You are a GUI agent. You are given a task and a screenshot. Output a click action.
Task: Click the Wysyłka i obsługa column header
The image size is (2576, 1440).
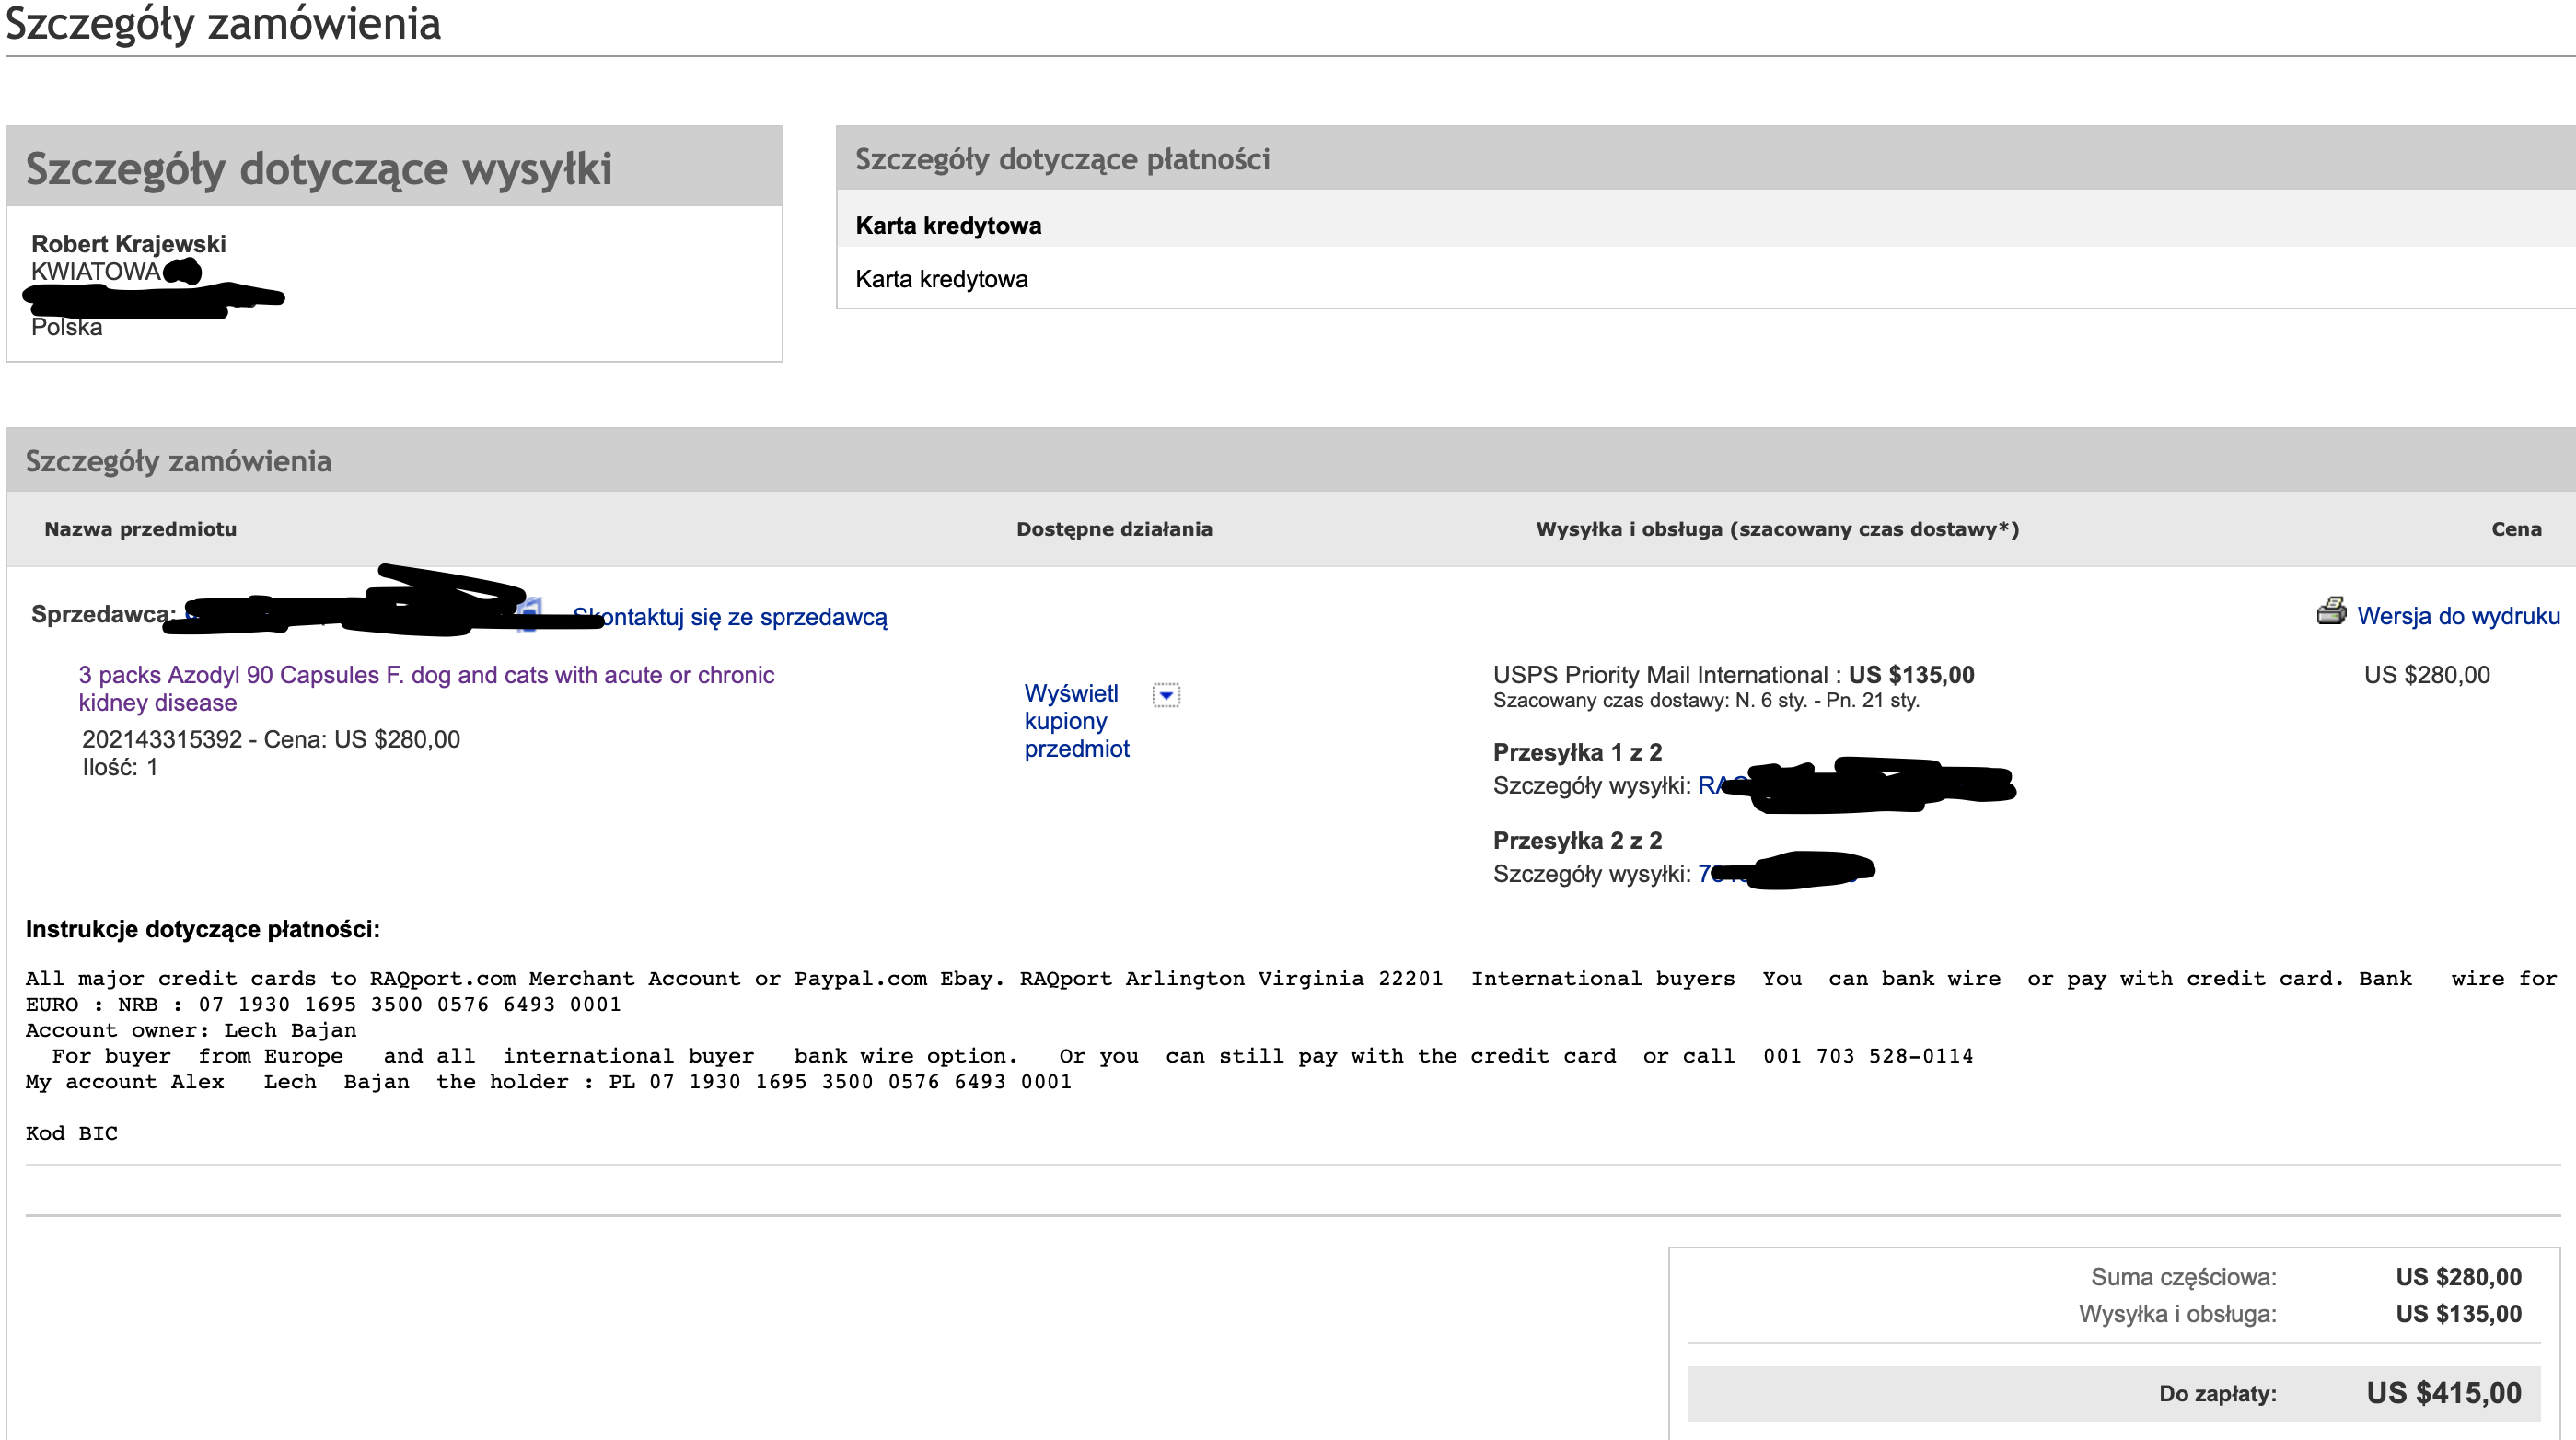tap(1777, 529)
